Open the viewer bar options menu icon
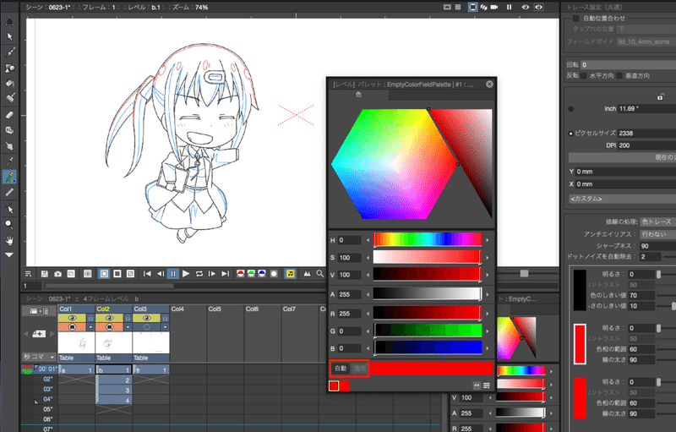676x432 pixels. pos(28,274)
